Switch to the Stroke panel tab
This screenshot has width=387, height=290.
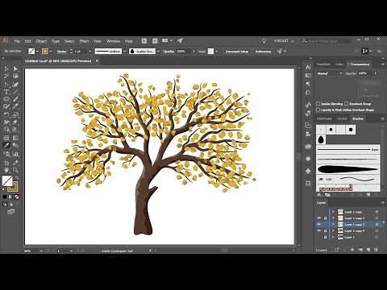point(342,118)
